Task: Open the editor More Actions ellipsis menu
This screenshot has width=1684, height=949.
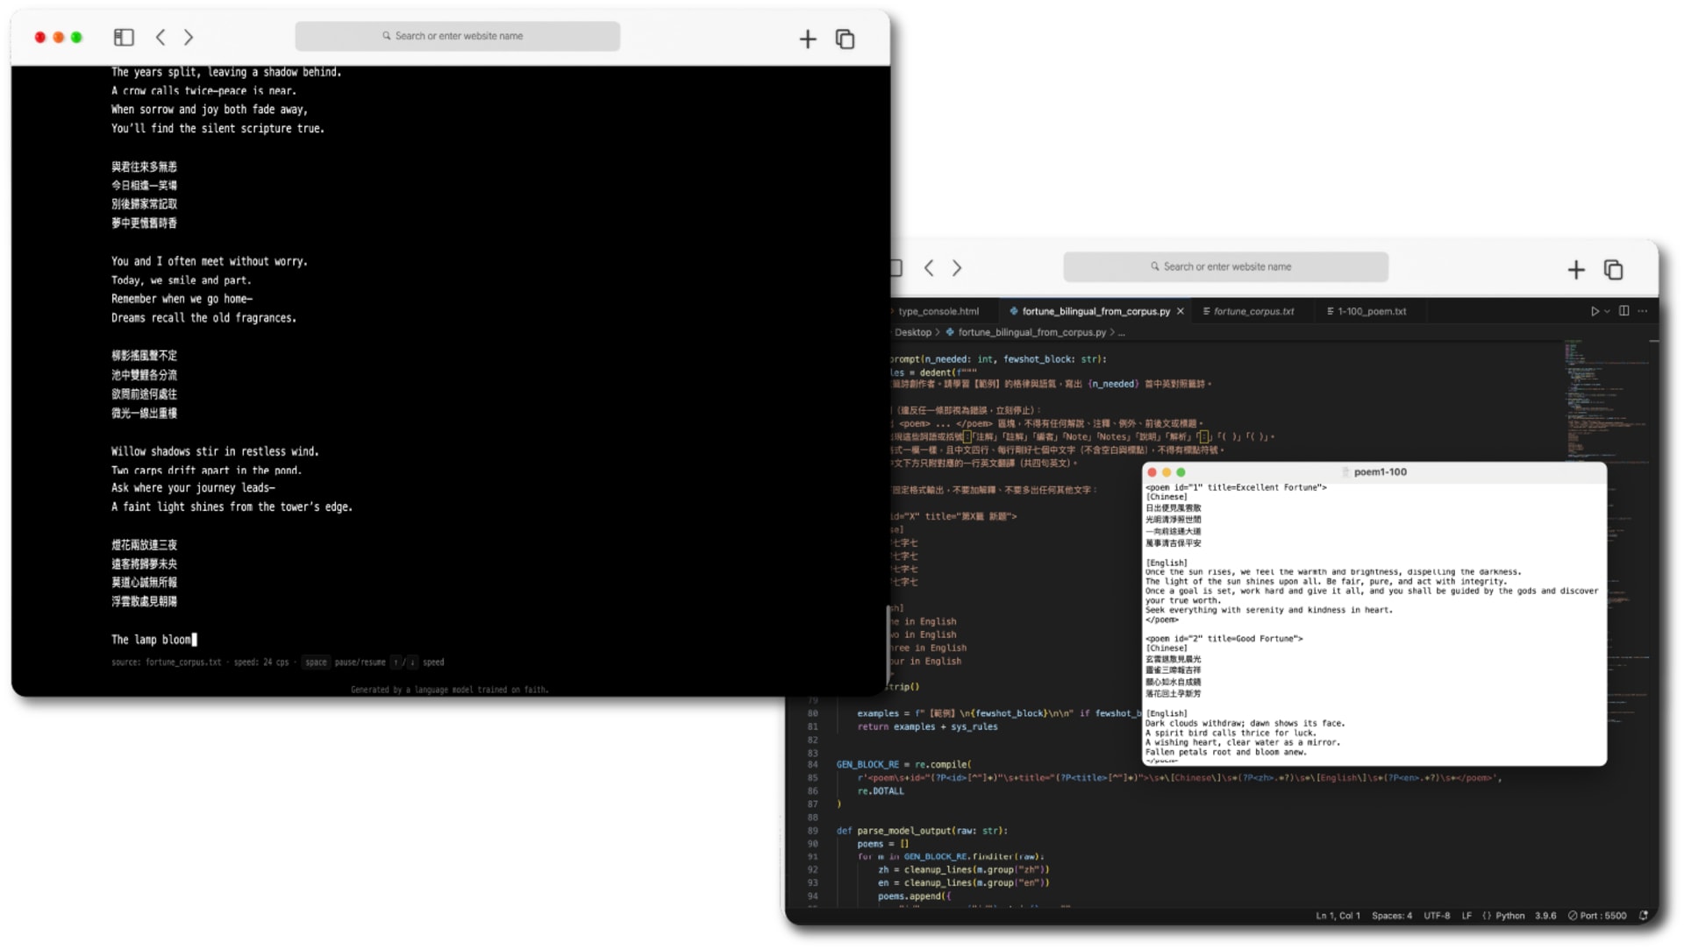Action: 1643,311
